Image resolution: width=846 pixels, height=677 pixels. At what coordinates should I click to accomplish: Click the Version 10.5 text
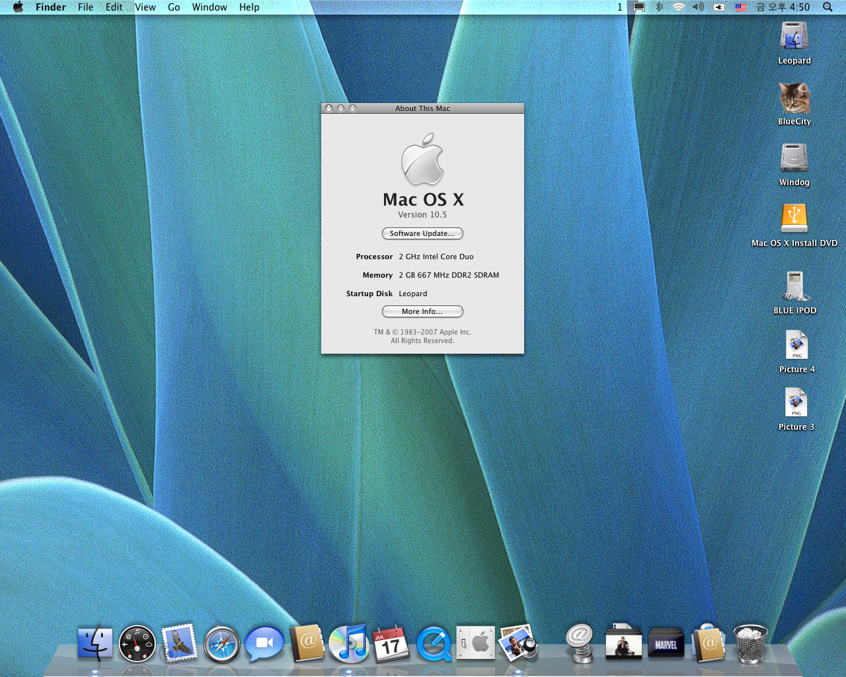pyautogui.click(x=422, y=215)
